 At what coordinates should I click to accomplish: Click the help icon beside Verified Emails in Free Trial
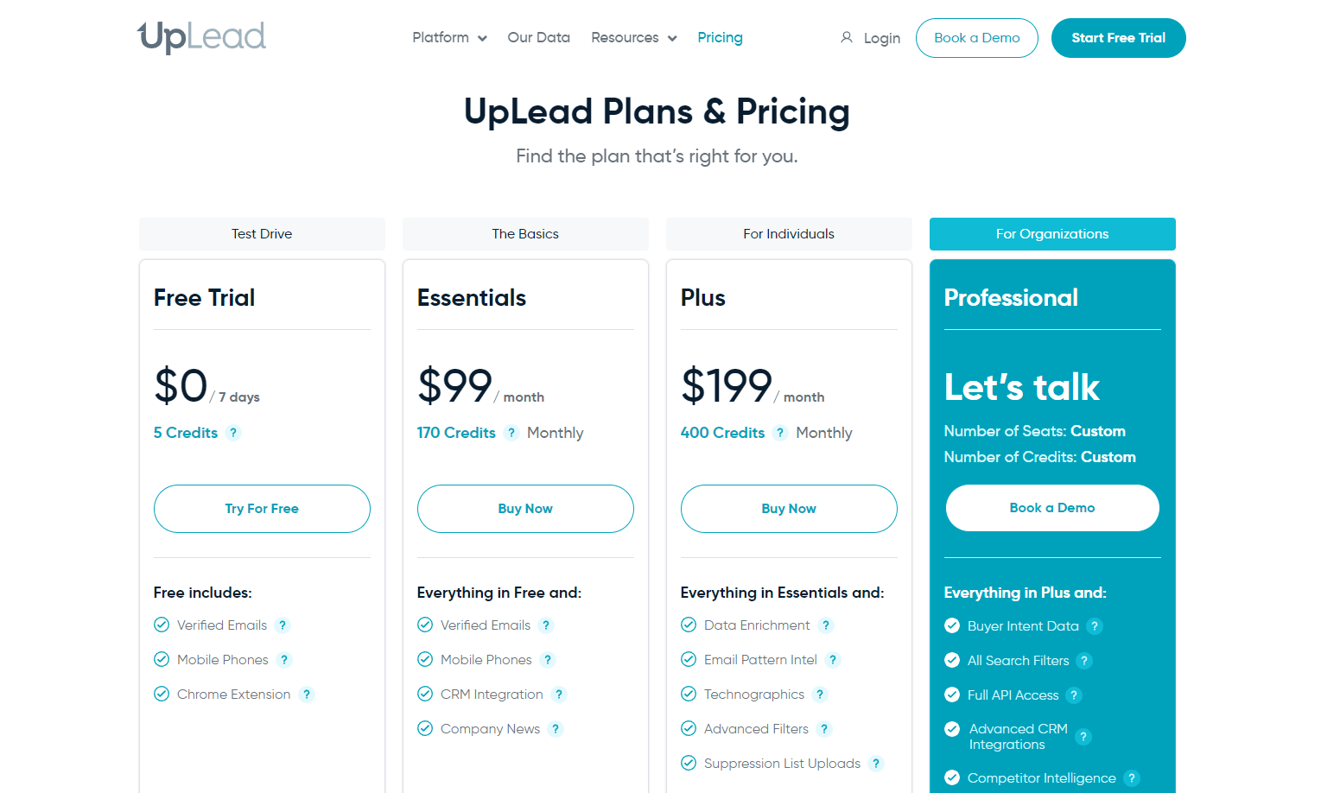point(283,625)
